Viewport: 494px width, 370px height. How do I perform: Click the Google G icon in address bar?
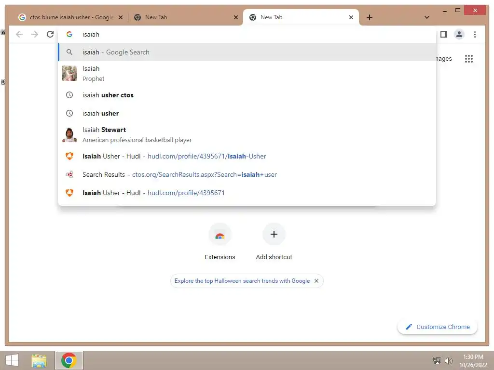click(x=69, y=34)
